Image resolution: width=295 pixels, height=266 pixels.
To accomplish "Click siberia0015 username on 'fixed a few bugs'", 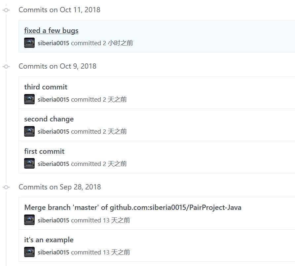I will [54, 43].
